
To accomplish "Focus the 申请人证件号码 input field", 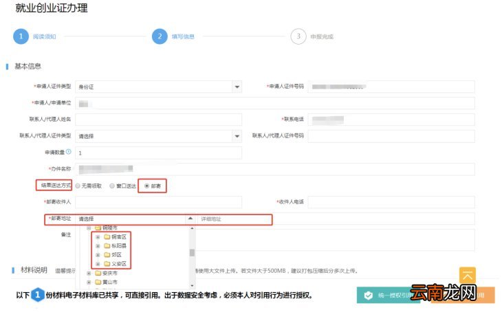I will [x=391, y=87].
